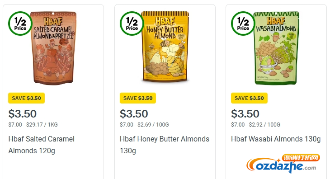Open the Hbaf Wasabi Almonds 130g link
This screenshot has height=179, width=330.
[x=276, y=139]
